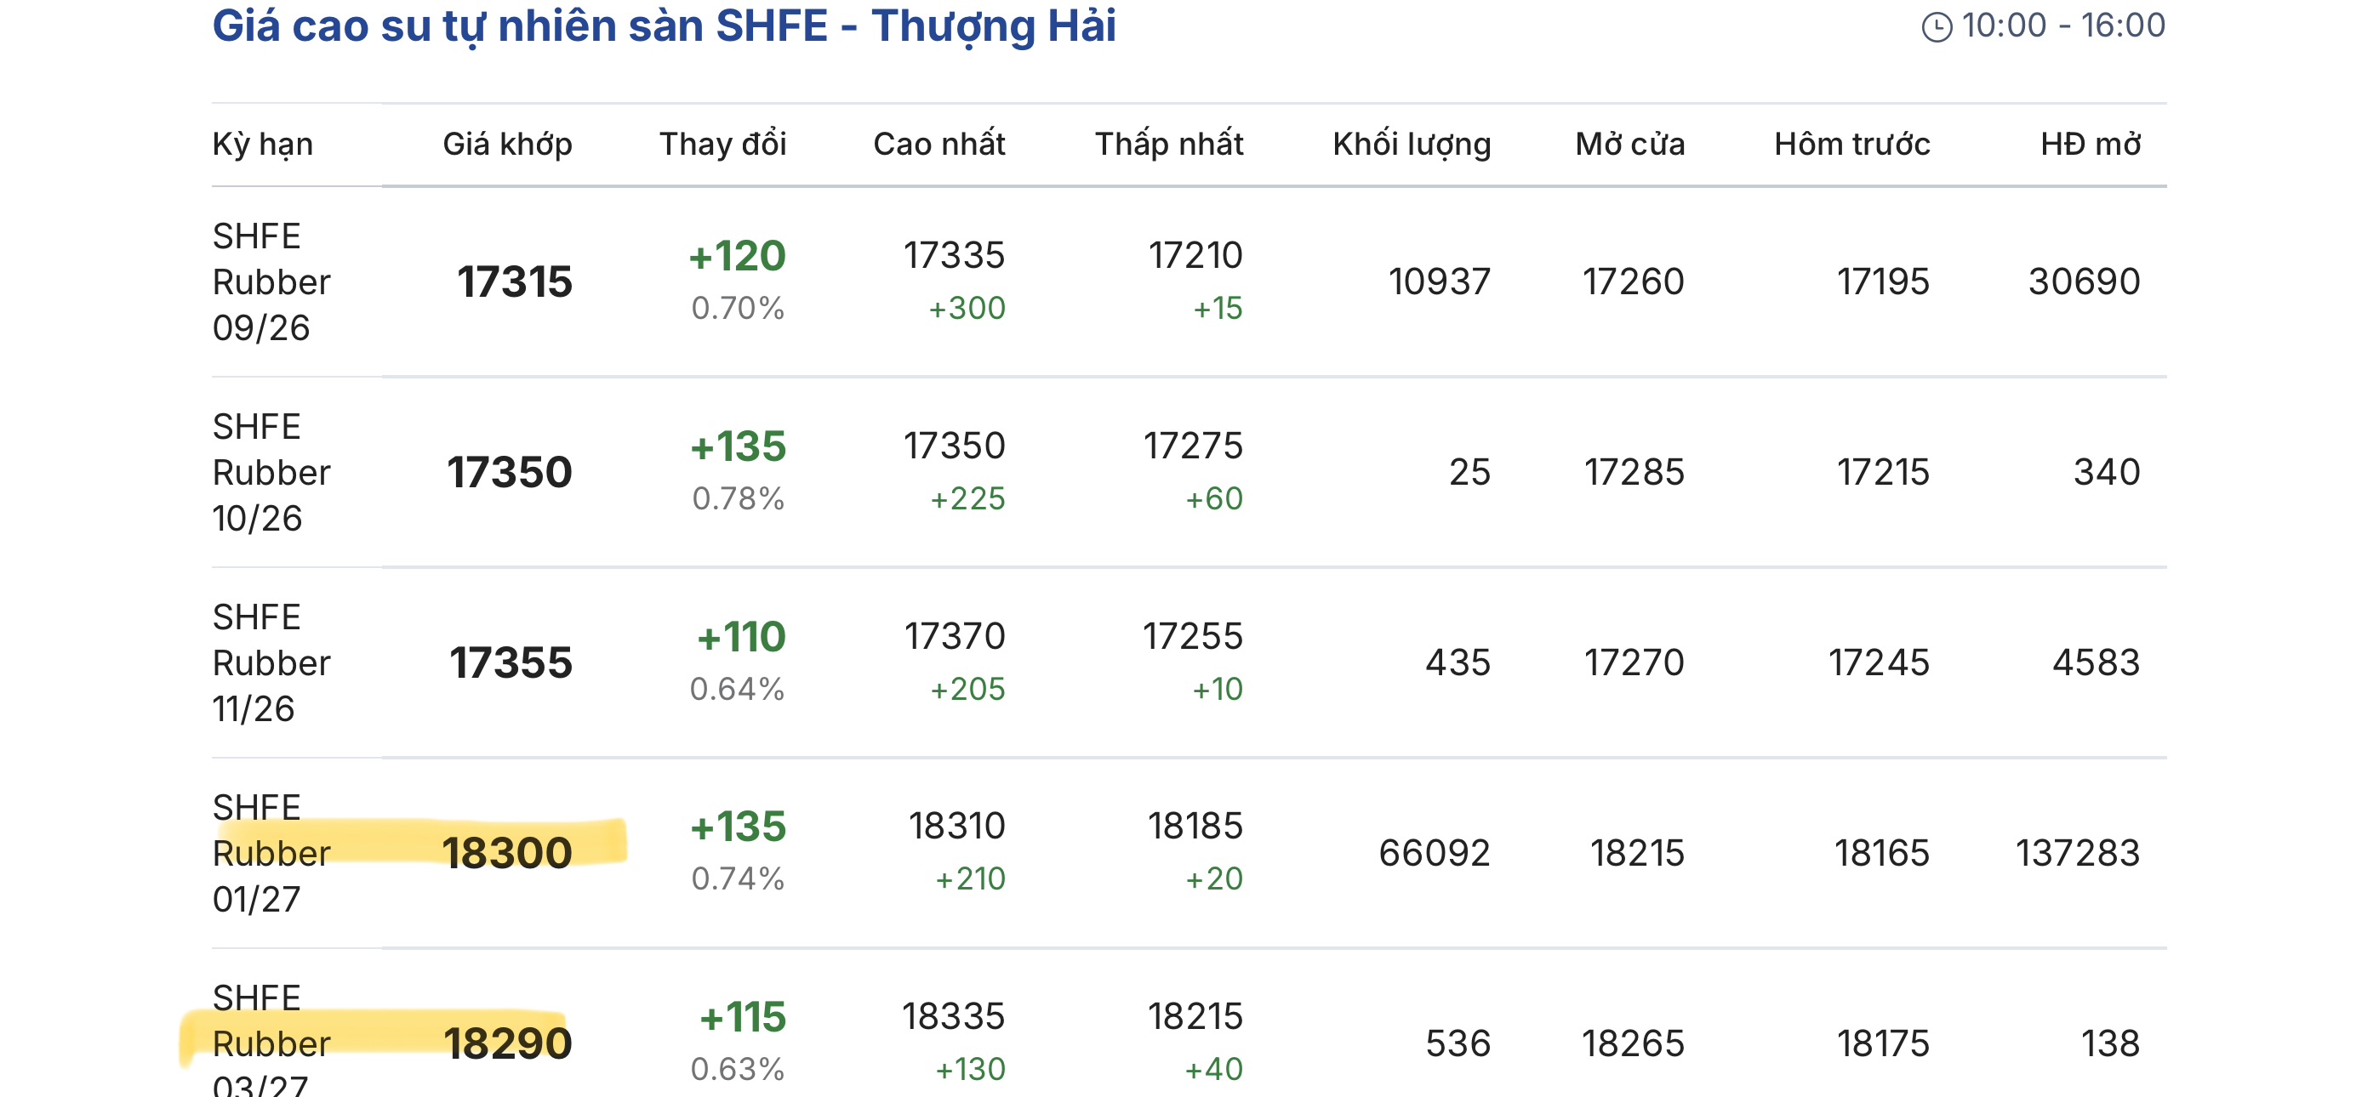Click the 17315 matched price
The image size is (2379, 1097).
coord(515,281)
